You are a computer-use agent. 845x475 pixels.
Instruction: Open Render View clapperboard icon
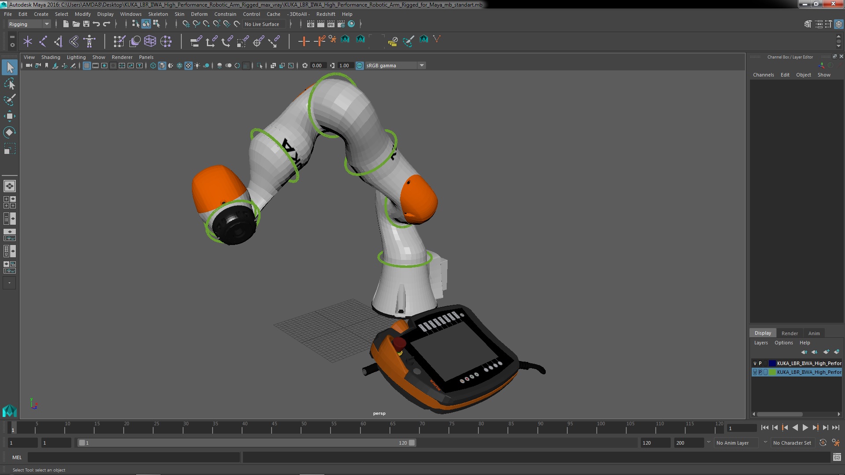coord(311,24)
